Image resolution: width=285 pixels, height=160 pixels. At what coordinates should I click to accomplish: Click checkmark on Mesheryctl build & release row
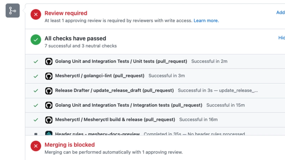point(36,120)
